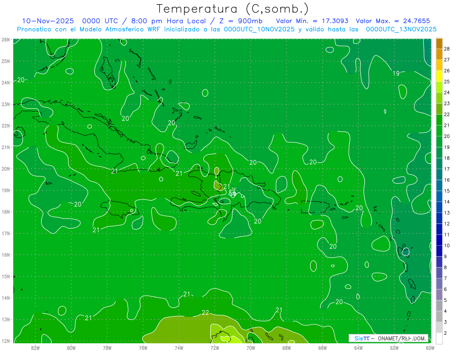Click the "25N" latitude axis label
The image size is (457, 353).
tap(5, 61)
